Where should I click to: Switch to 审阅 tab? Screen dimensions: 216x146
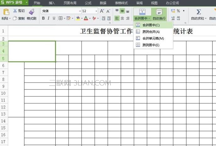coord(139,3)
